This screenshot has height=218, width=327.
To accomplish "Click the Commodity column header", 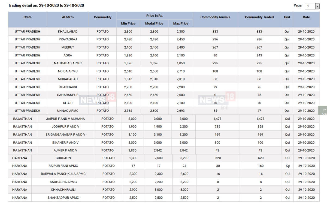I will coord(103,20).
